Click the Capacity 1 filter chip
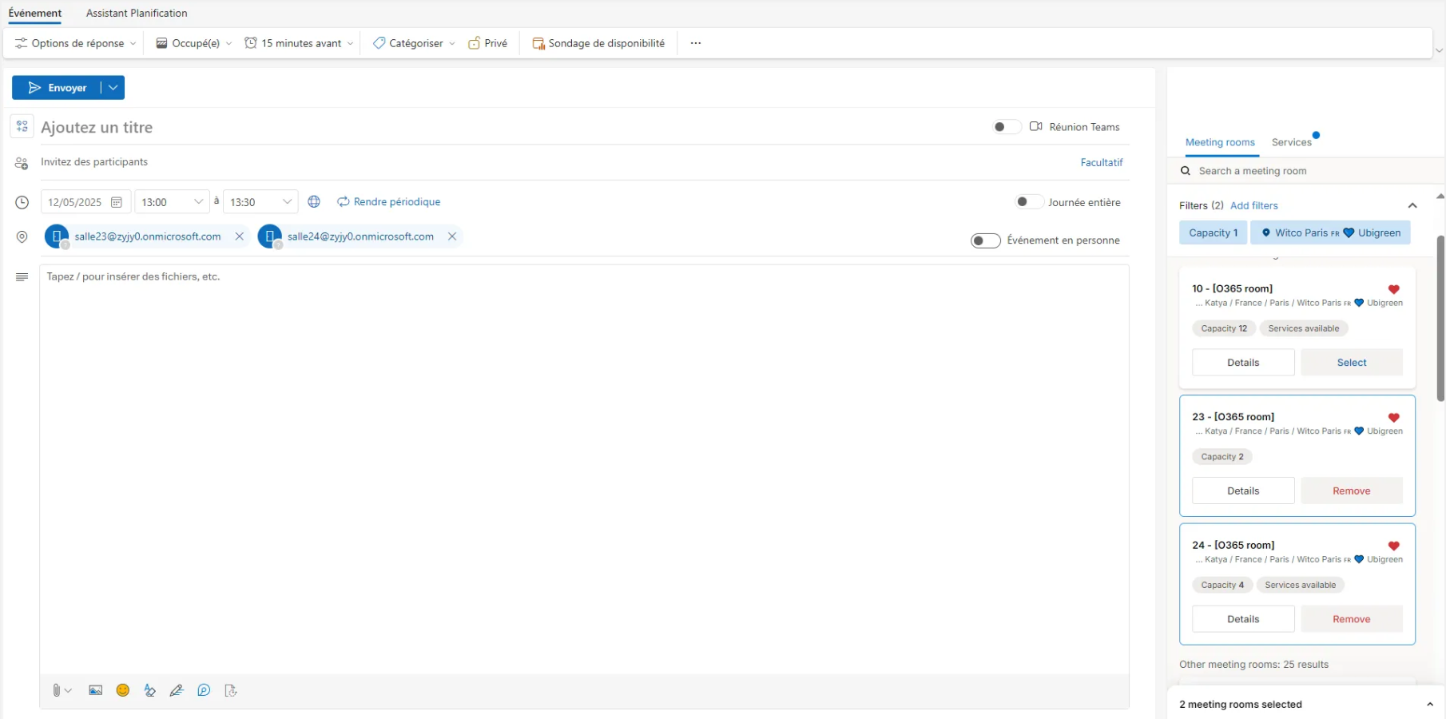 tap(1213, 232)
